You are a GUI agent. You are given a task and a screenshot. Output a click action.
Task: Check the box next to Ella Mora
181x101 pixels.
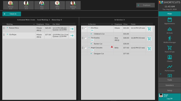[x=86, y=28]
